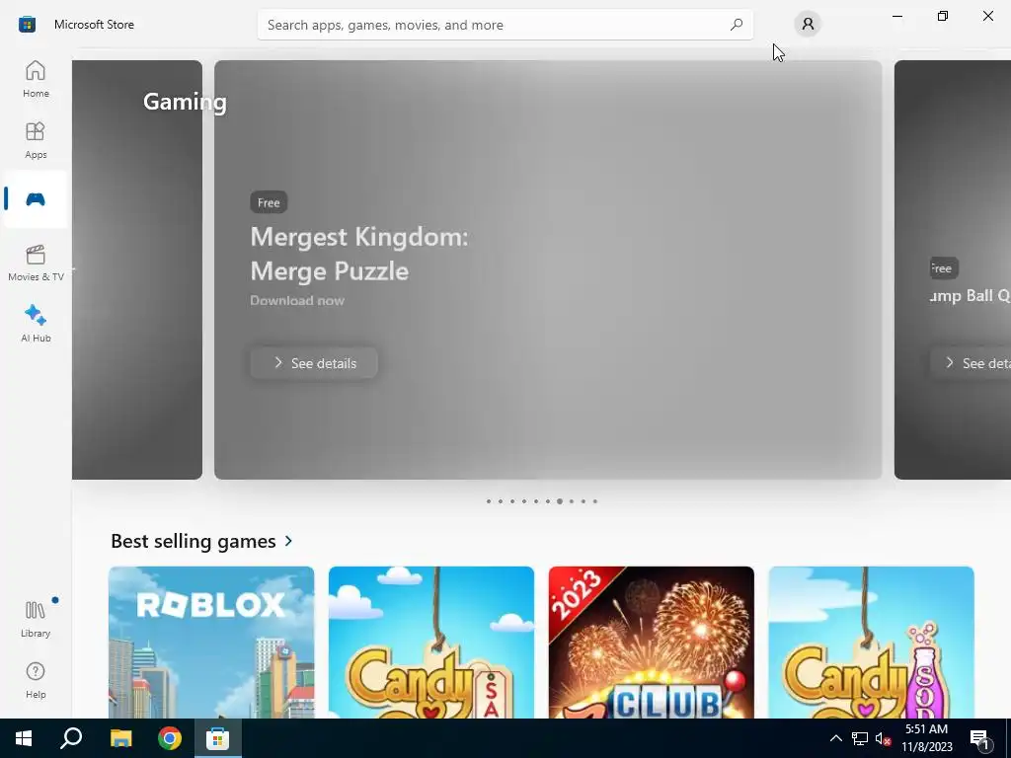Image resolution: width=1011 pixels, height=758 pixels.
Task: Click the previous carousel card on the left
Action: coord(137,269)
